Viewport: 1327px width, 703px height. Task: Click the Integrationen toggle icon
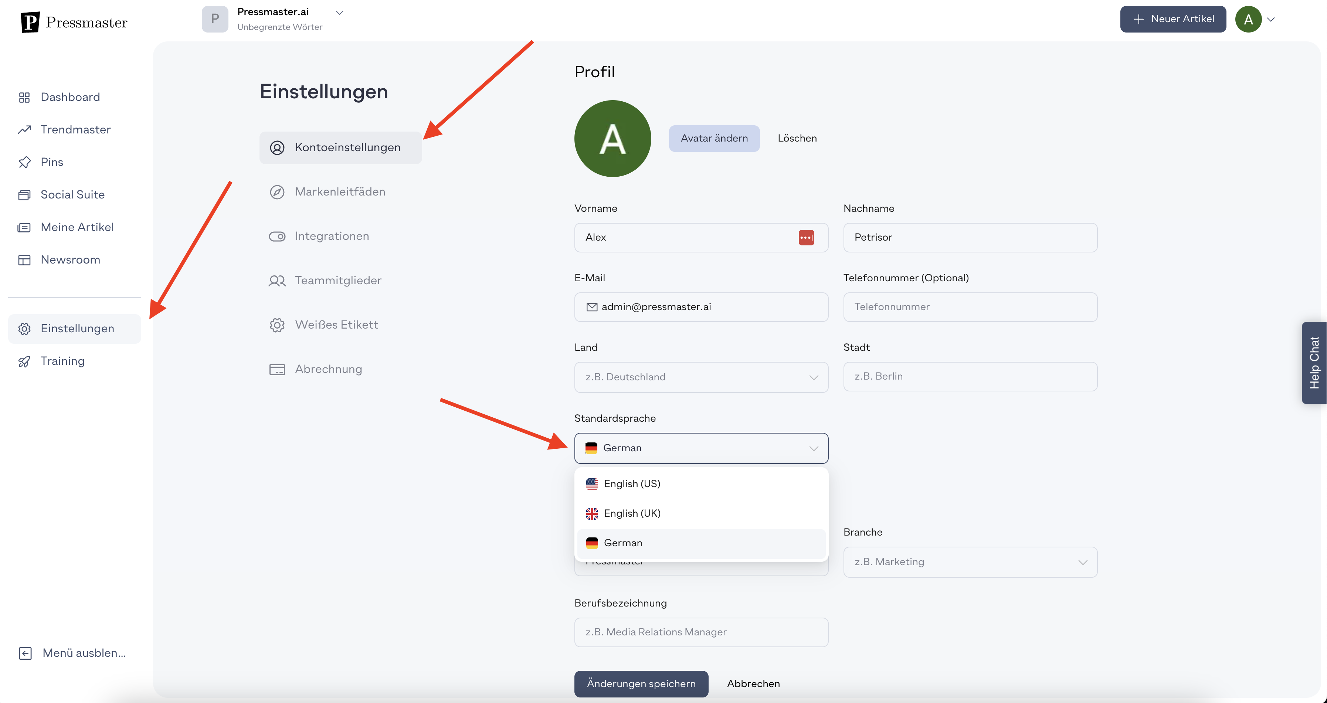click(277, 237)
